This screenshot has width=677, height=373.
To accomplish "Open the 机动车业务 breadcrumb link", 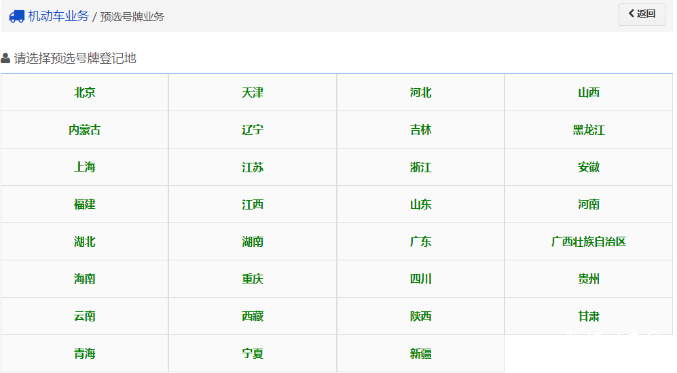I will 58,16.
